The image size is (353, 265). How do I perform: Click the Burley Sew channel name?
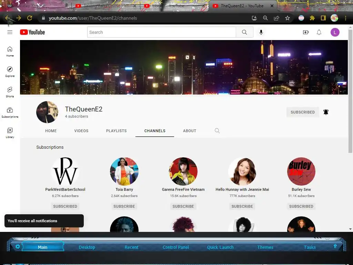click(301, 189)
